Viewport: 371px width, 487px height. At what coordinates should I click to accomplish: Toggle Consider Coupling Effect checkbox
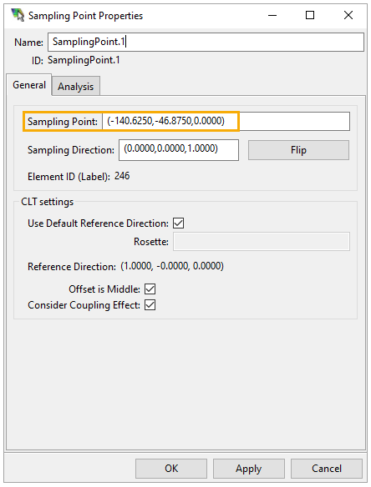click(150, 304)
